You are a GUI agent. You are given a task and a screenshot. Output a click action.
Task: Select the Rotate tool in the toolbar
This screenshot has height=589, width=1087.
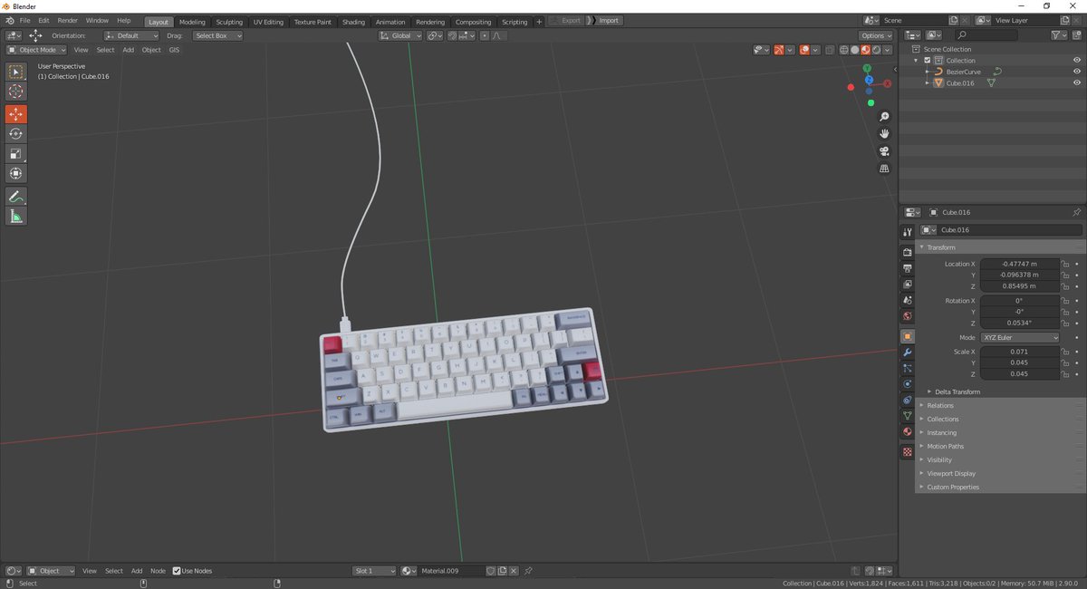point(15,133)
